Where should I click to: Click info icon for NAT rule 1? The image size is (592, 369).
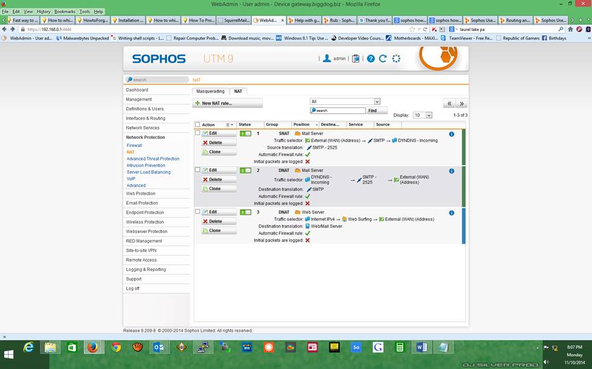(x=452, y=134)
